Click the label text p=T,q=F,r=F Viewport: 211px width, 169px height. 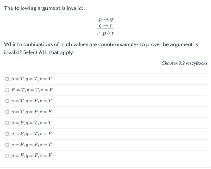click(32, 112)
